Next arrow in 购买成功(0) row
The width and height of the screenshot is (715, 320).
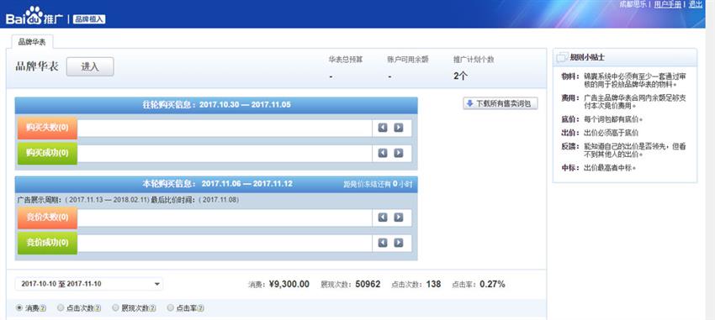click(x=399, y=154)
